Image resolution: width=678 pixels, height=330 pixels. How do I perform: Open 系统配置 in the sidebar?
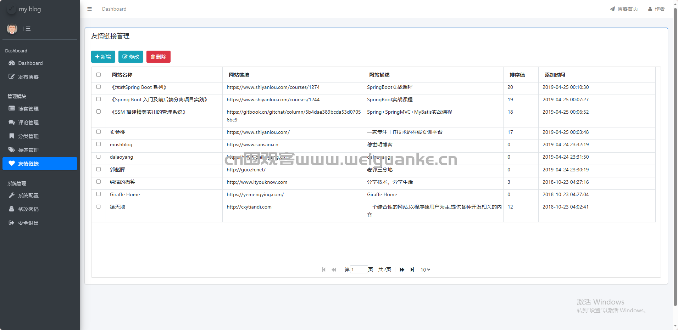tap(40, 195)
